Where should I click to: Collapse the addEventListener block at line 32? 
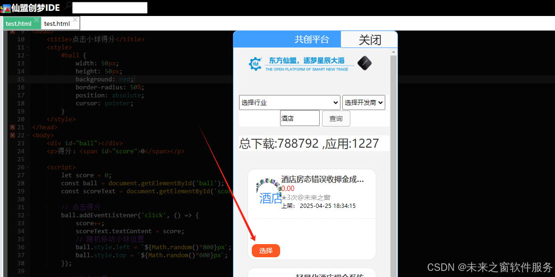(28, 215)
